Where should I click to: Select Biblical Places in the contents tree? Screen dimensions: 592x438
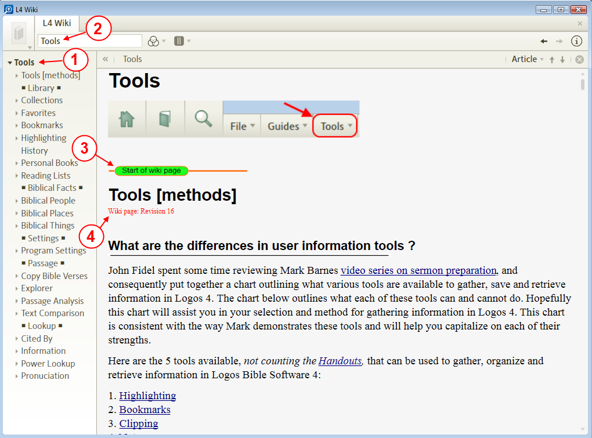coord(47,213)
